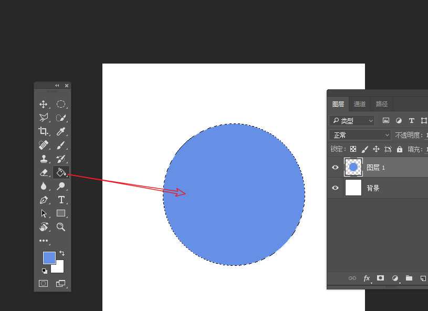The width and height of the screenshot is (428, 311).
Task: Select the Move tool
Action: click(x=44, y=104)
